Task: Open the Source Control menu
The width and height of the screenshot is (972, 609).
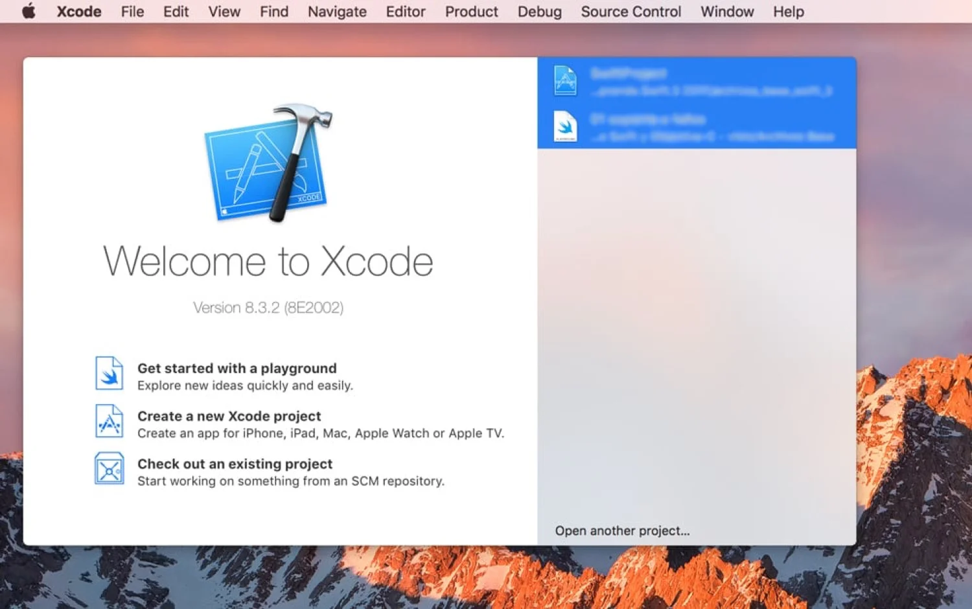Action: 631,12
